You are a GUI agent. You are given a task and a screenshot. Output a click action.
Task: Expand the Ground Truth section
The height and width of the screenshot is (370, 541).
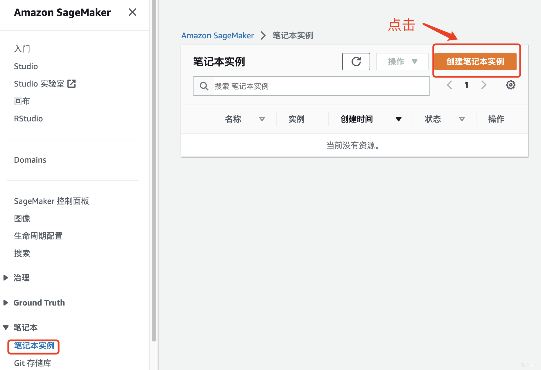coord(6,303)
